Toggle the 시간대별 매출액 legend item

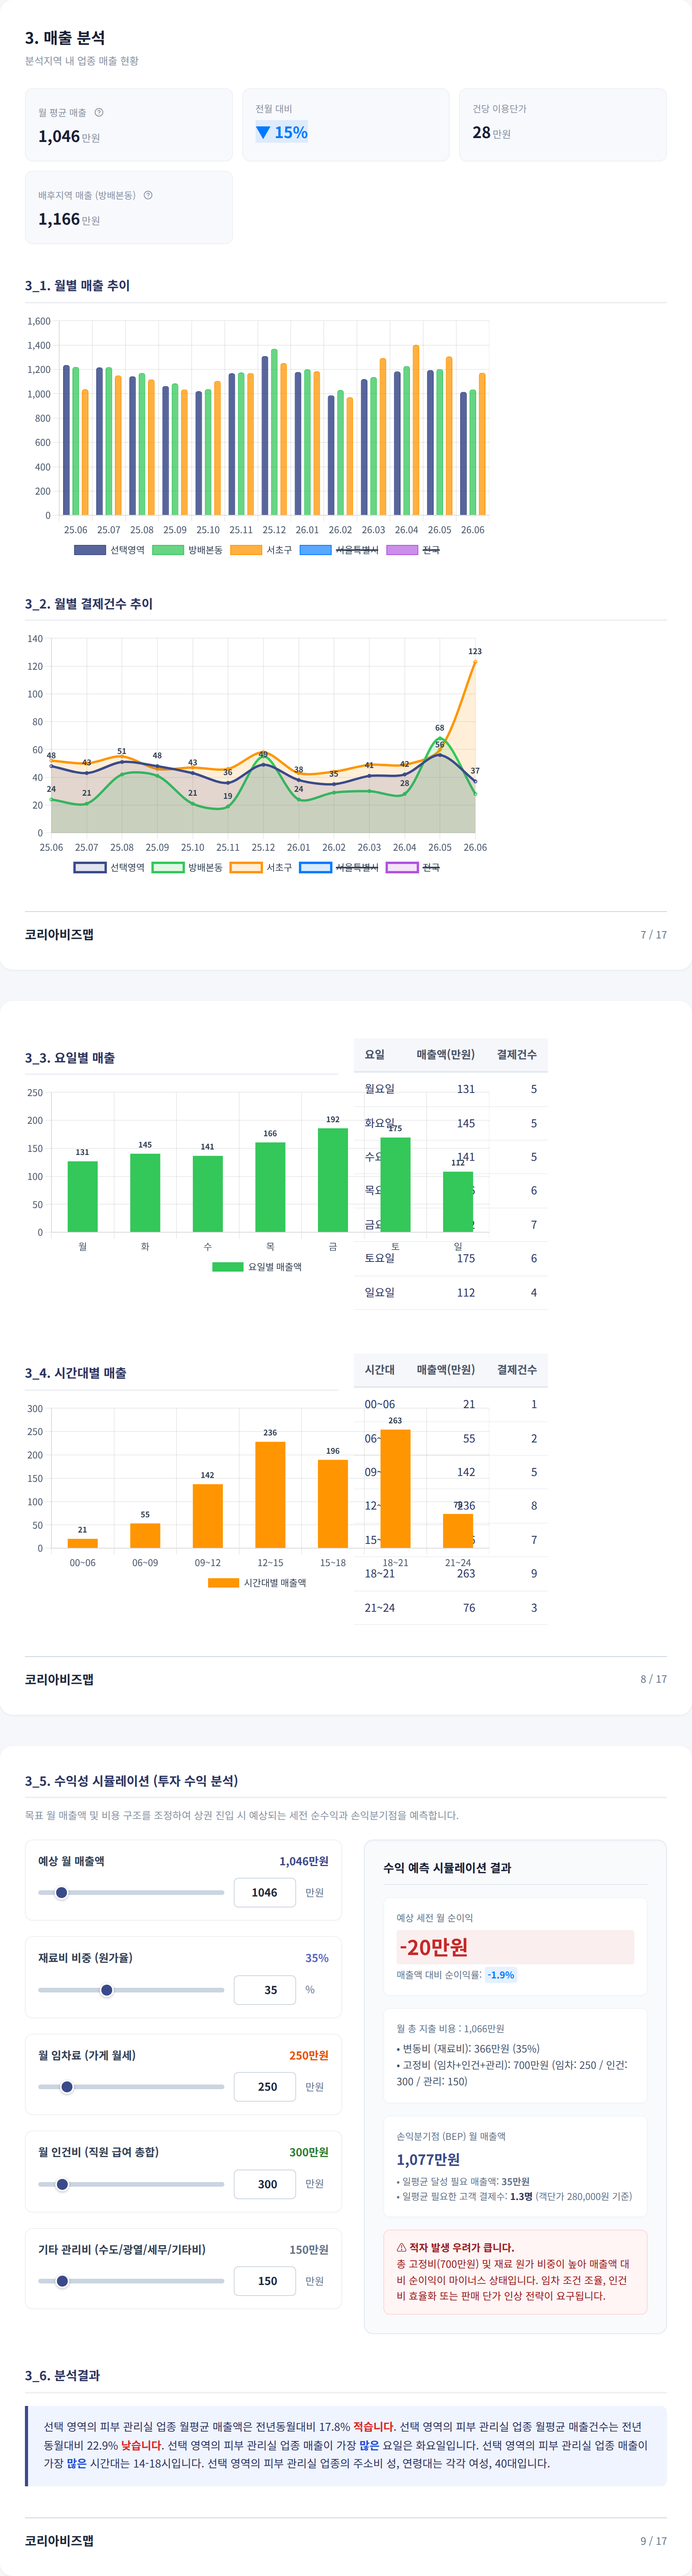[x=257, y=1583]
